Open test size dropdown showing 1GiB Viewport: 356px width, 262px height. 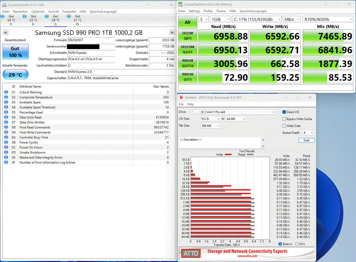click(x=221, y=19)
